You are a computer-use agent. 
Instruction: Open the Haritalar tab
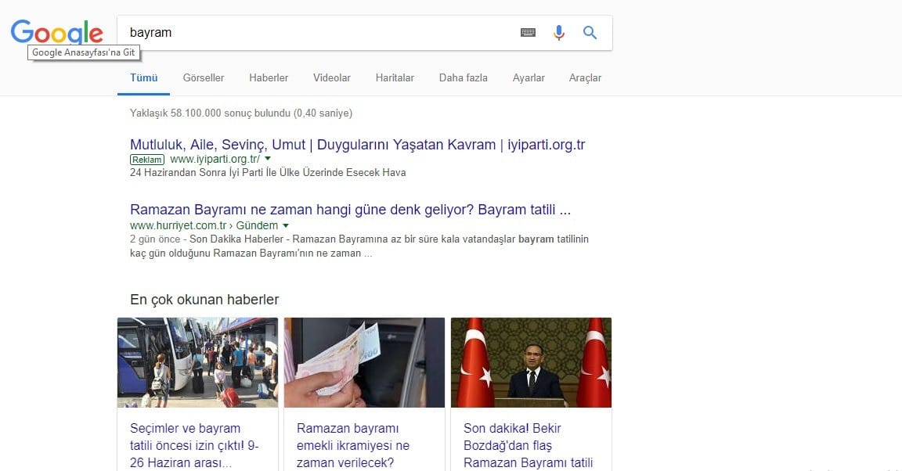pyautogui.click(x=395, y=78)
